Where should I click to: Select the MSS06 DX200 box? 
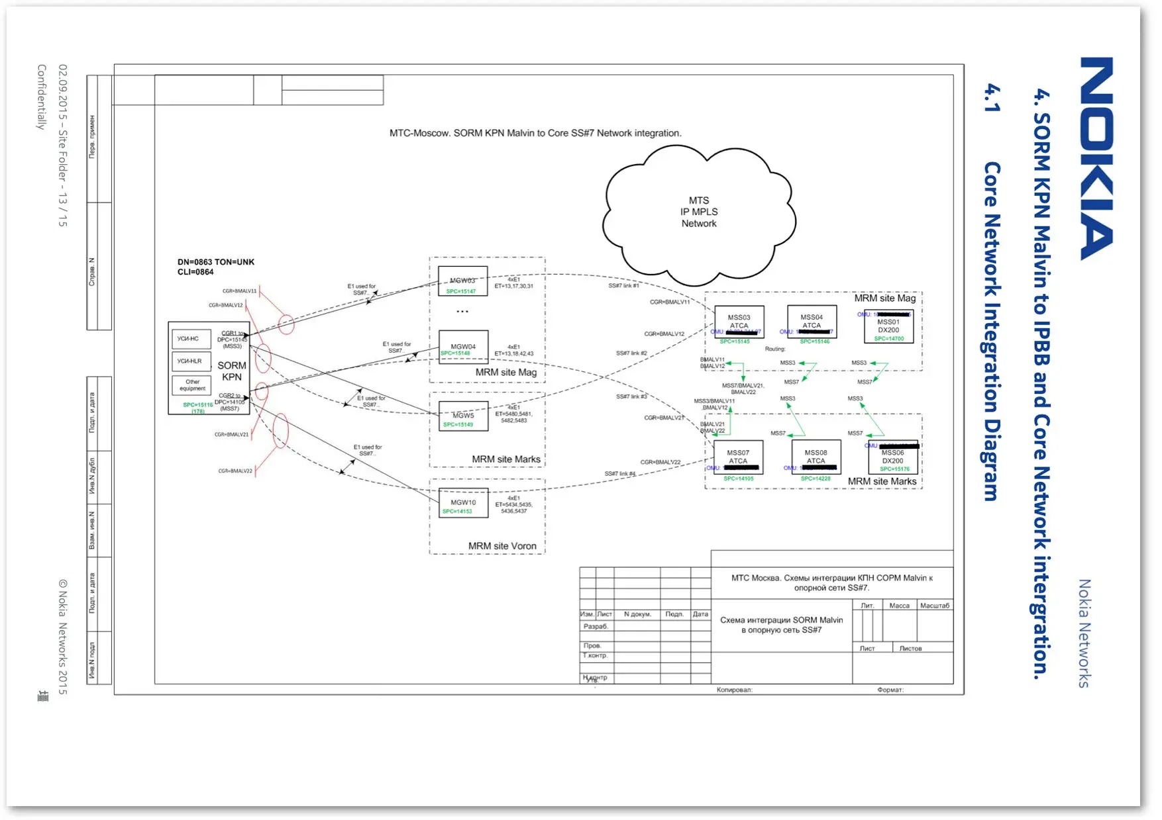pyautogui.click(x=892, y=457)
